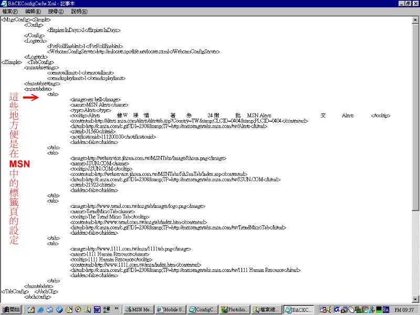Click the vertical scrollbar up arrow
This screenshot has height=315, width=420.
click(x=415, y=20)
